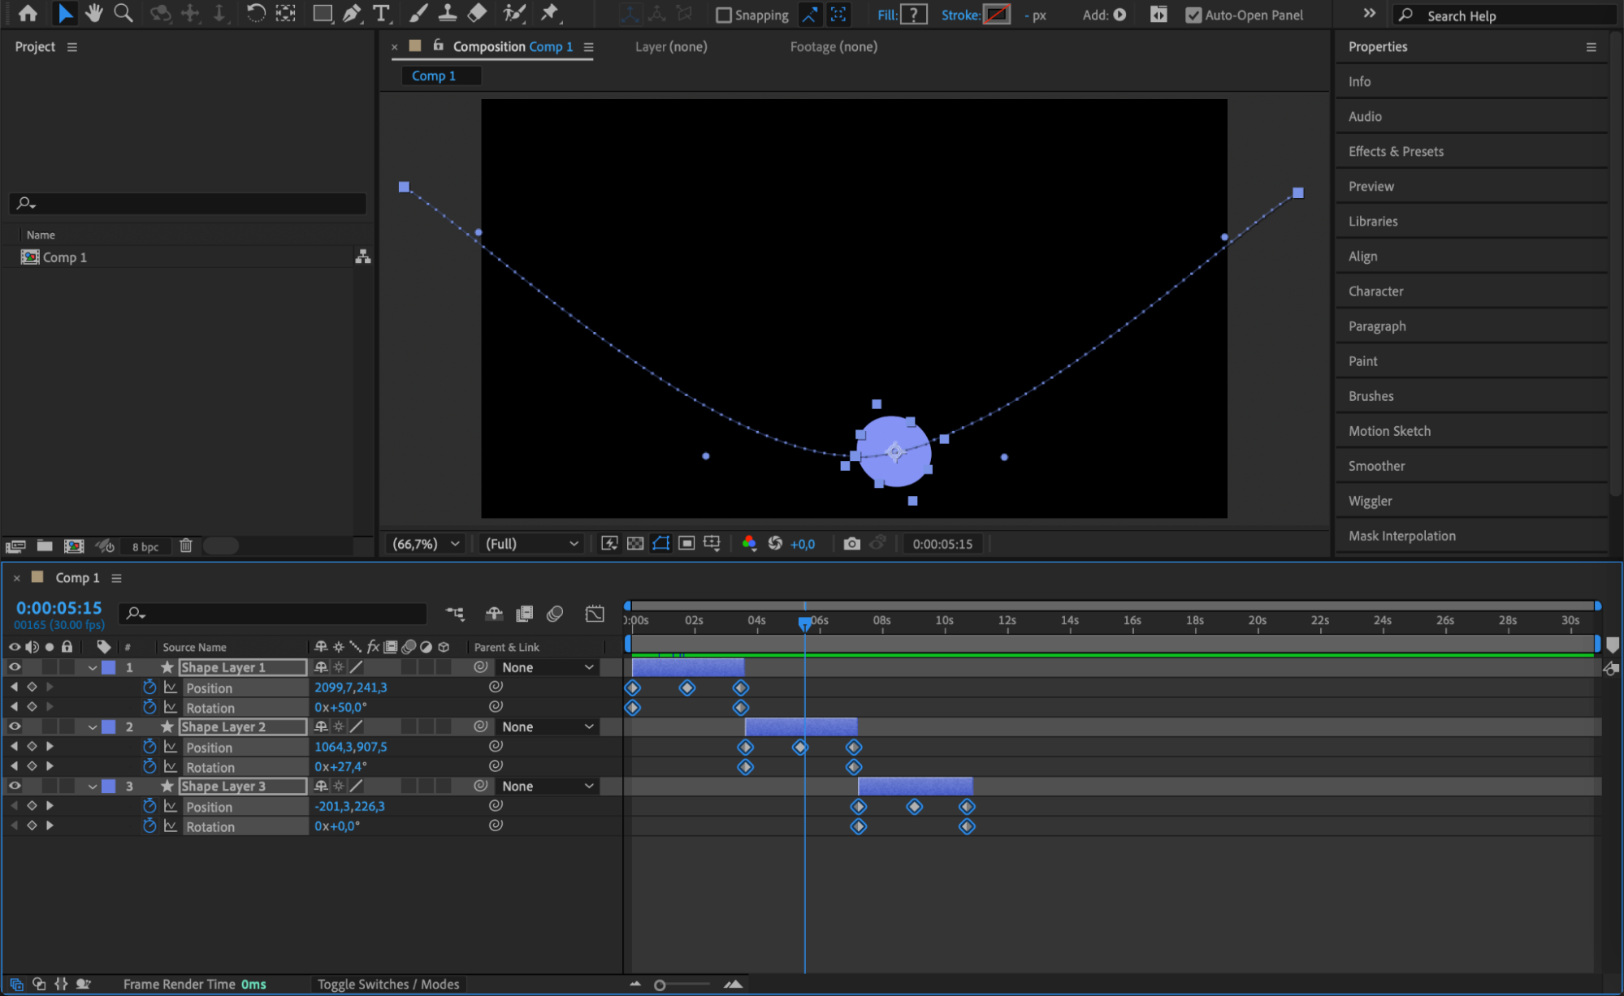Screen dimensions: 1624x996
Task: Select the Hand tool
Action: click(93, 13)
